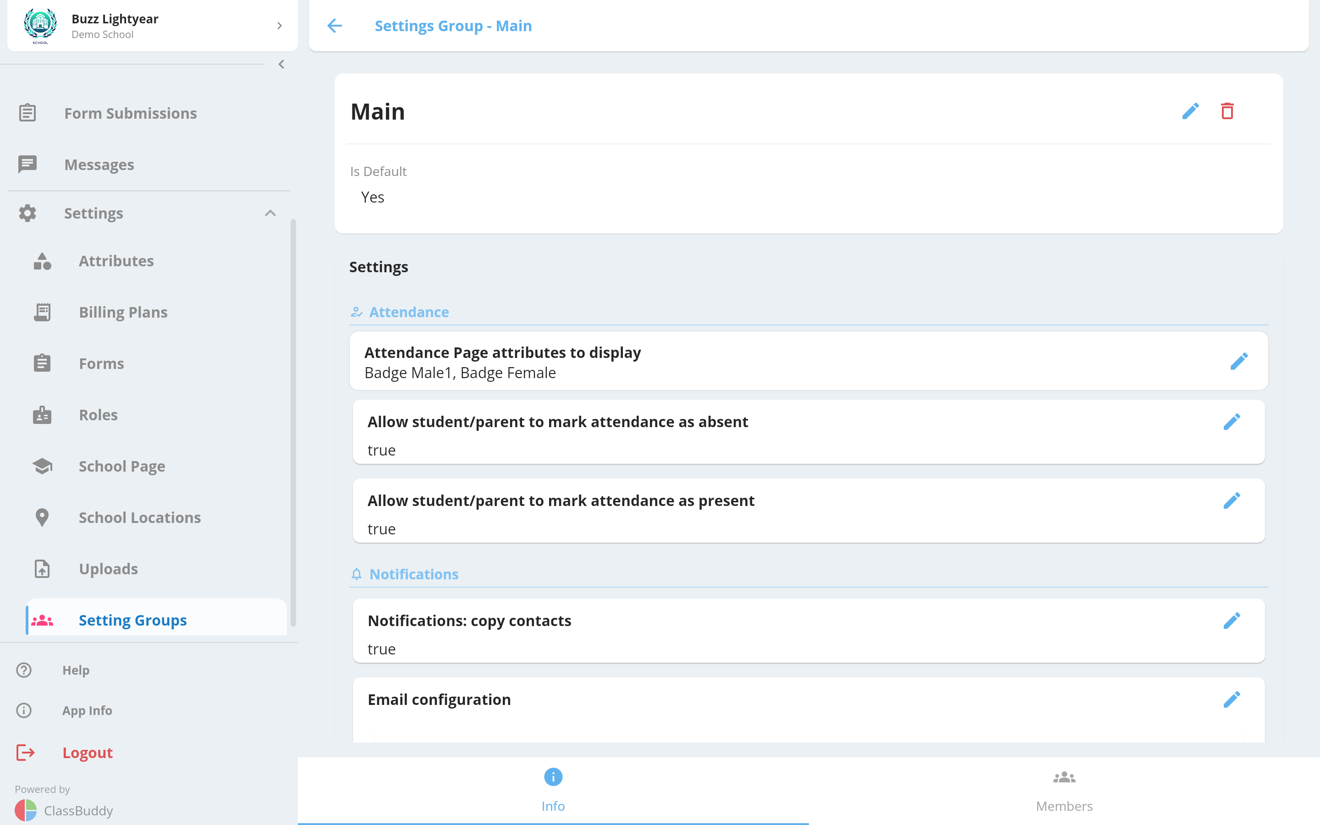Click the Badge Male1, Badge Female value
The image size is (1320, 825).
[x=460, y=373]
